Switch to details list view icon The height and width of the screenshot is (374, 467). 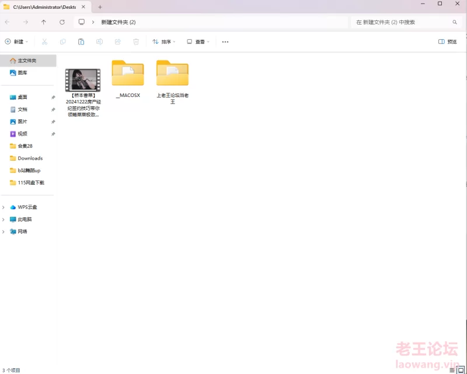coord(452,370)
